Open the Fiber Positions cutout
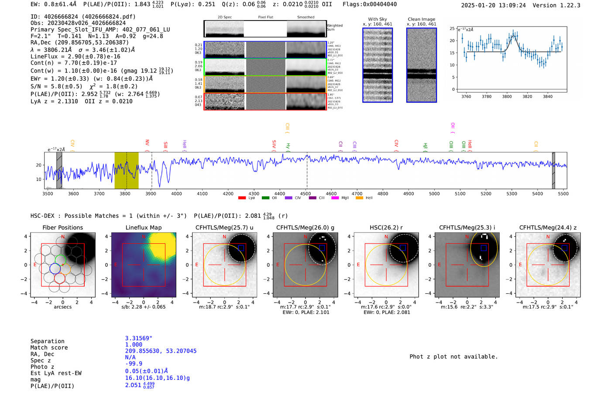This screenshot has height=416, width=611. [63, 265]
